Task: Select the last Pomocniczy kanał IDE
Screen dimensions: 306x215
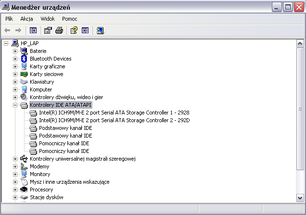Action: (64, 151)
